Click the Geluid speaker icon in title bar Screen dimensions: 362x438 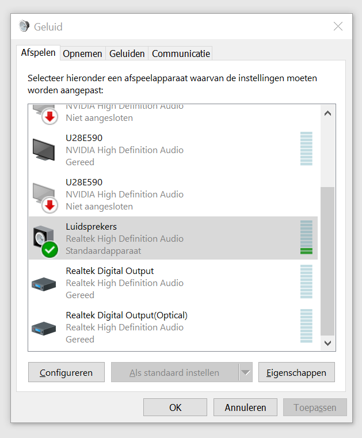[x=24, y=26]
